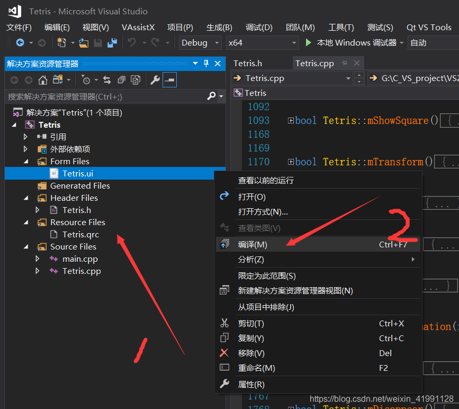Toggle the Preview Selected Items button
Image resolution: width=459 pixels, height=409 pixels.
[169, 79]
